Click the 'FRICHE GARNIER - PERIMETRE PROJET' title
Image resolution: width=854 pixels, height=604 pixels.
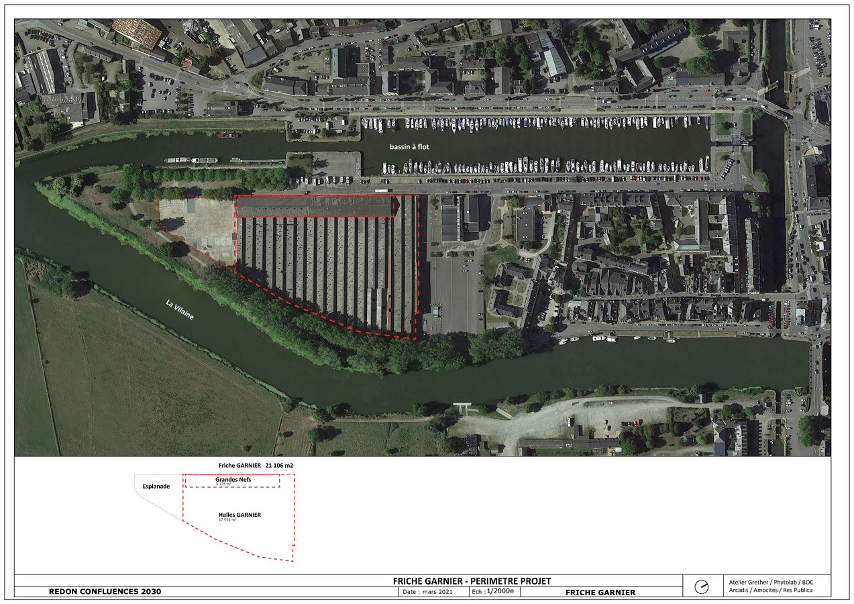pos(472,581)
